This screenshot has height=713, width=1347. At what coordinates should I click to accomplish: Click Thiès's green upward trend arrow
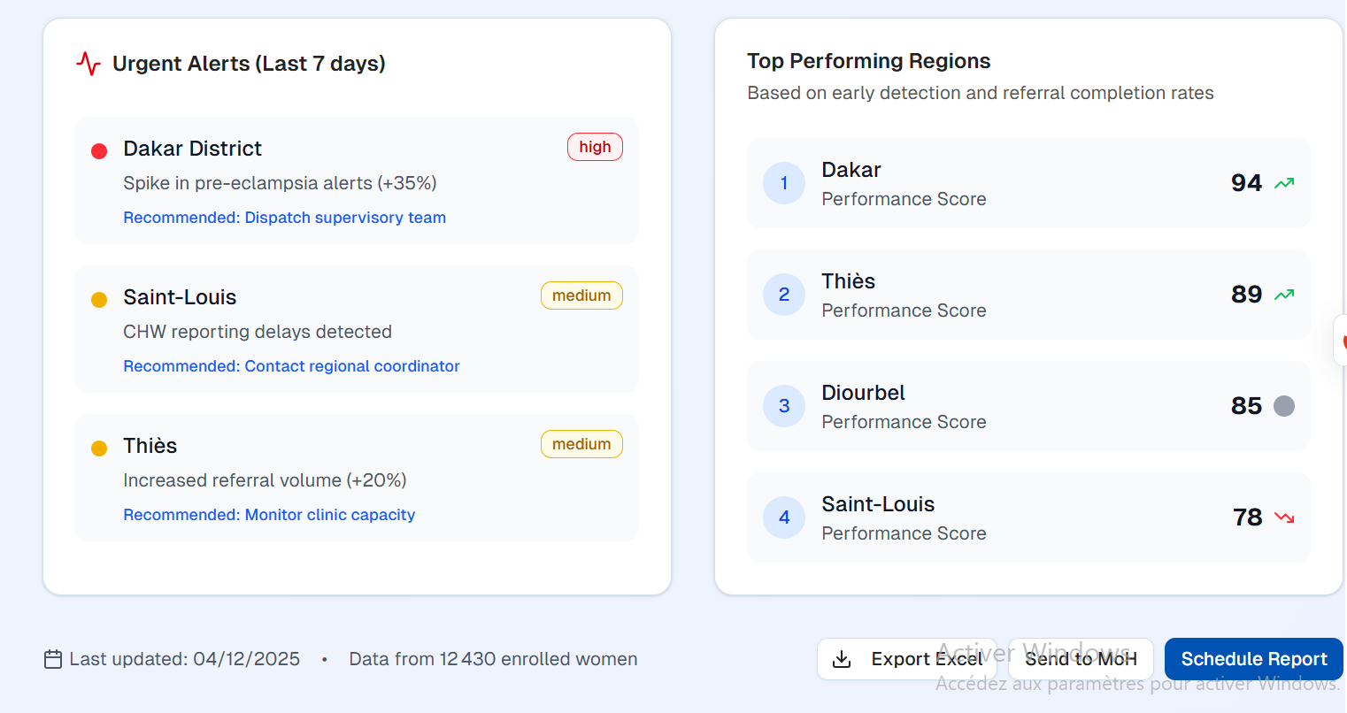[1284, 295]
